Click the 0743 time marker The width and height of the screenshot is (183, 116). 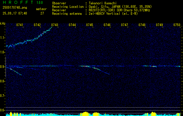55,25
